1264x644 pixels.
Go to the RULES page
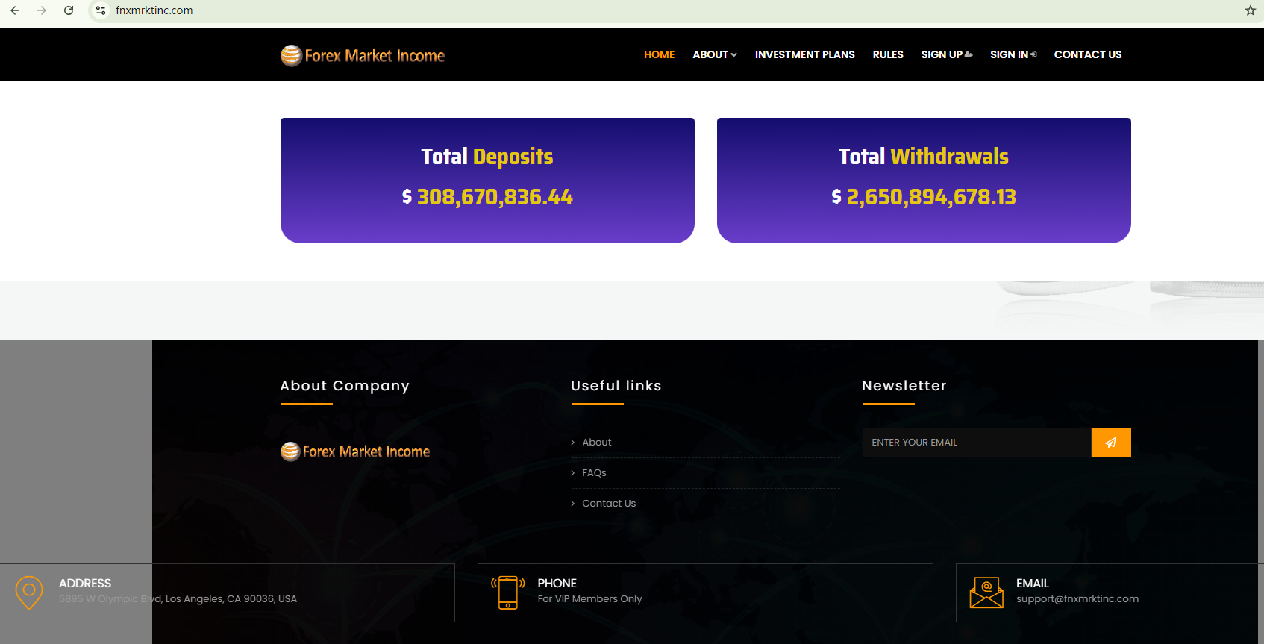pyautogui.click(x=888, y=54)
